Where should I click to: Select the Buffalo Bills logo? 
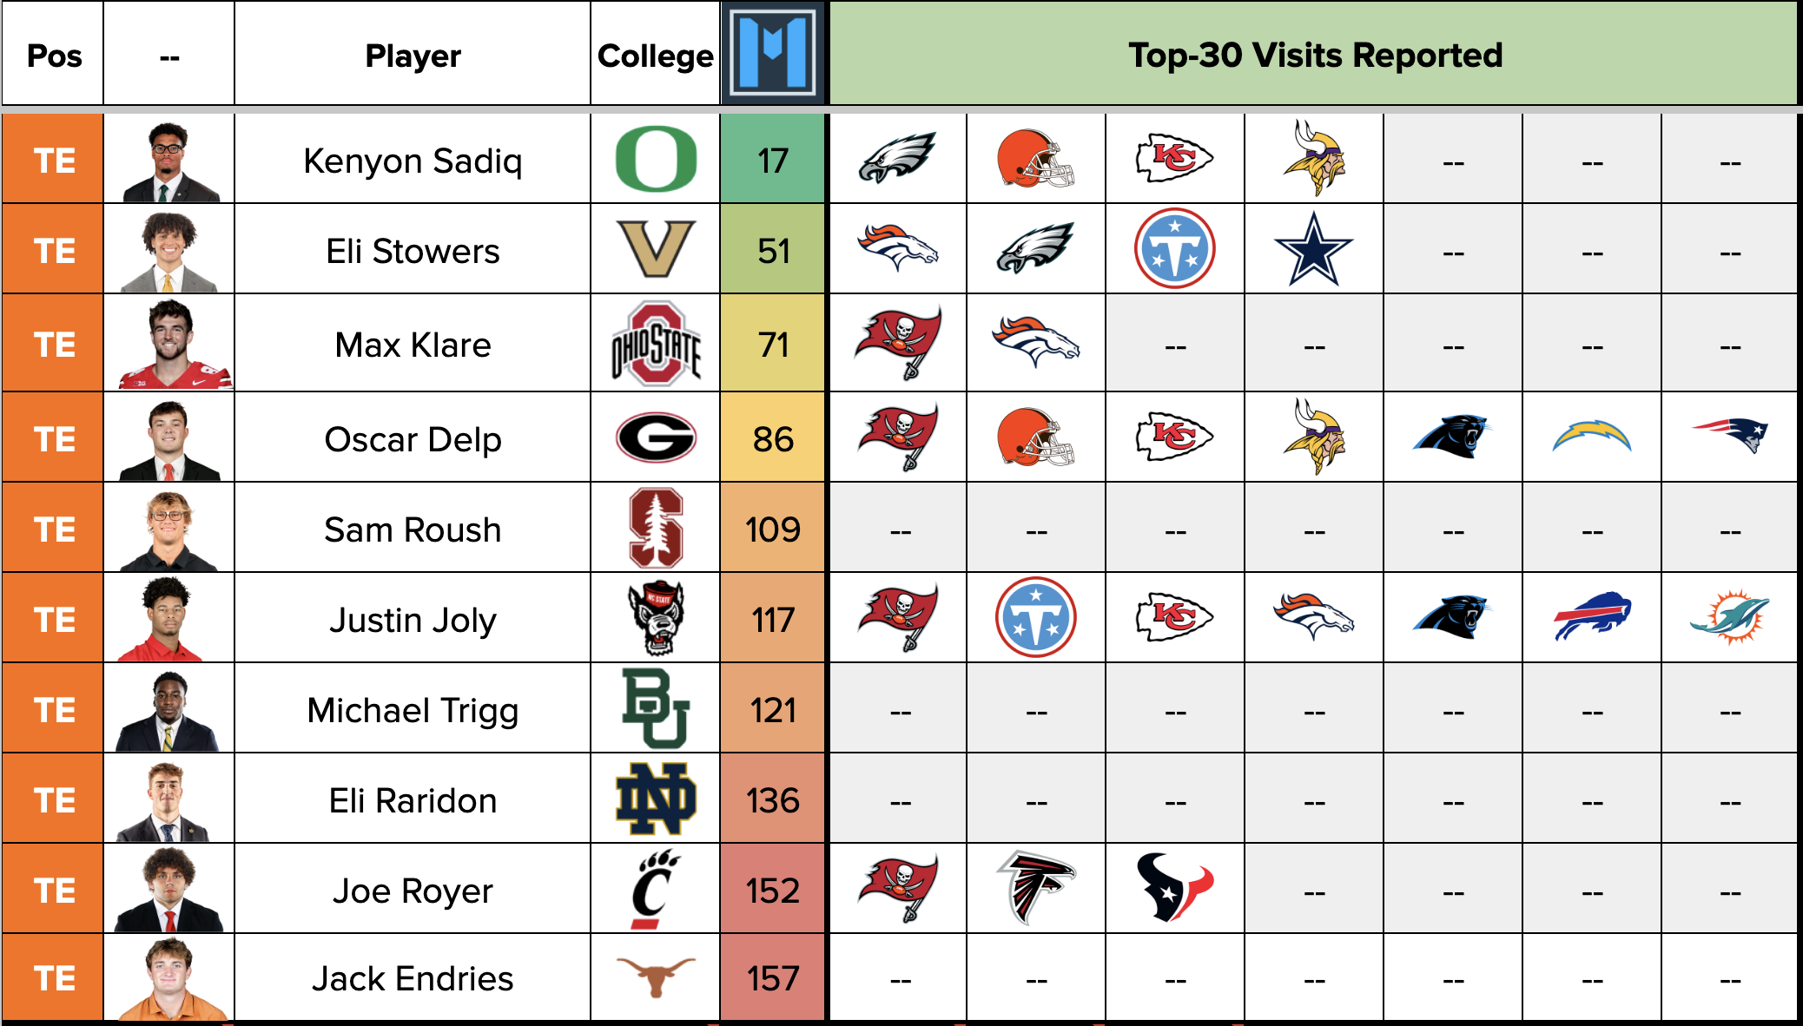pos(1591,617)
